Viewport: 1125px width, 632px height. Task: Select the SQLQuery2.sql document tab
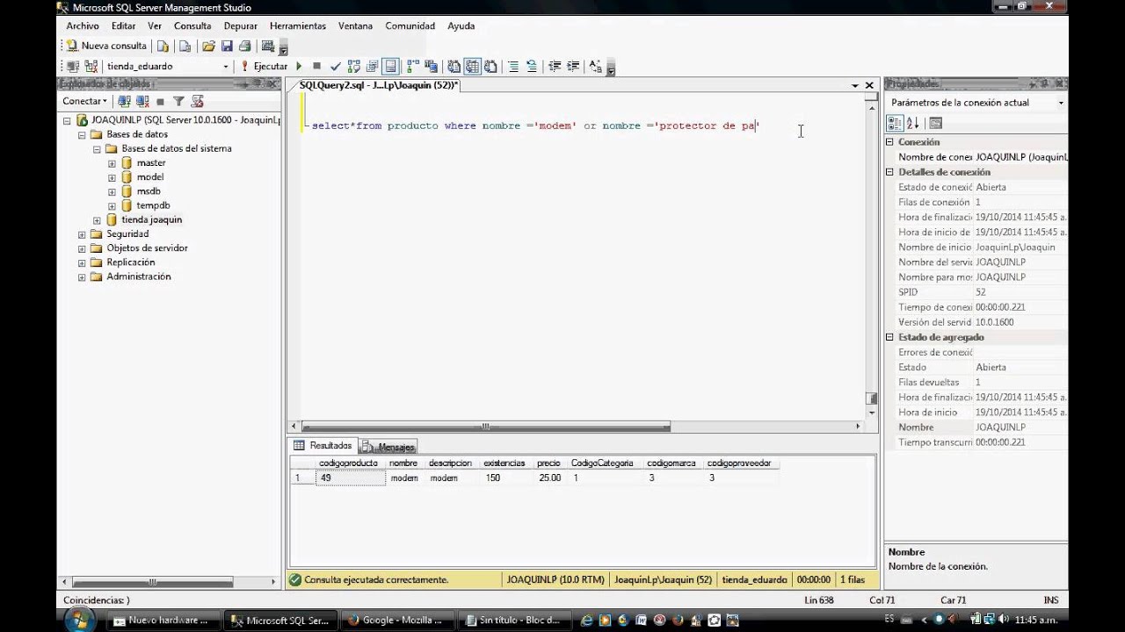pos(378,85)
